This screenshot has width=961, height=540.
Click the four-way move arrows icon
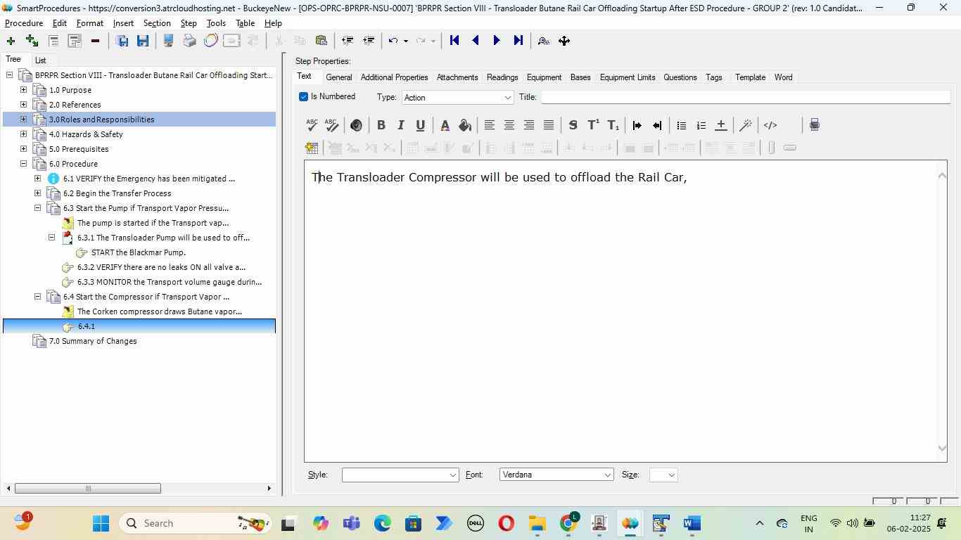[564, 41]
